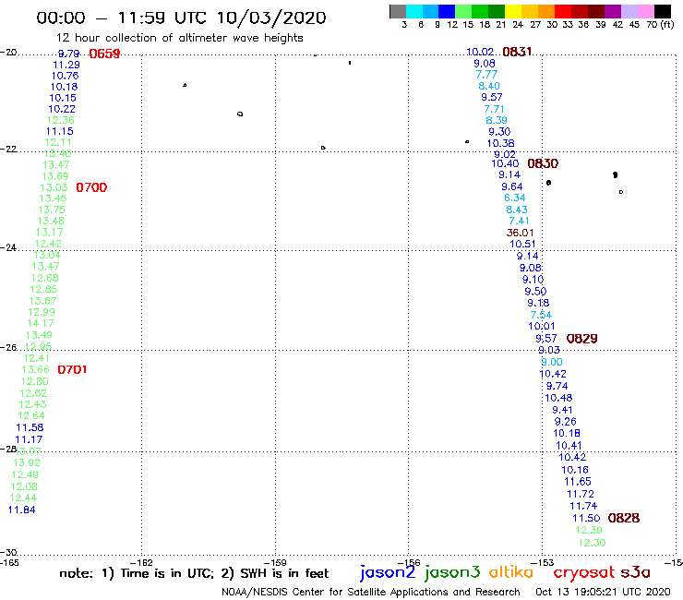Click the NOAA/NESDIS Center credit line

point(371,592)
